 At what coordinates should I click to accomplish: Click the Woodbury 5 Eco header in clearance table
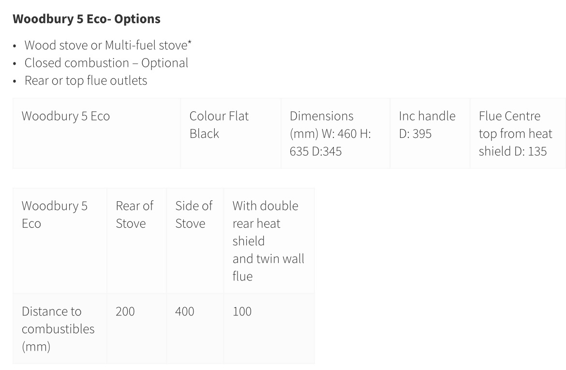click(60, 241)
